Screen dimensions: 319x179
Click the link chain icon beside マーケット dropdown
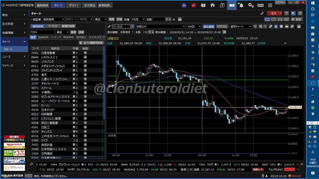coord(109,27)
